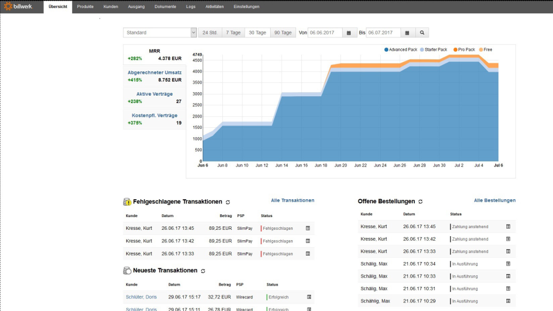The height and width of the screenshot is (311, 553).
Task: Select Aktive Verträge metric
Action: point(154,98)
